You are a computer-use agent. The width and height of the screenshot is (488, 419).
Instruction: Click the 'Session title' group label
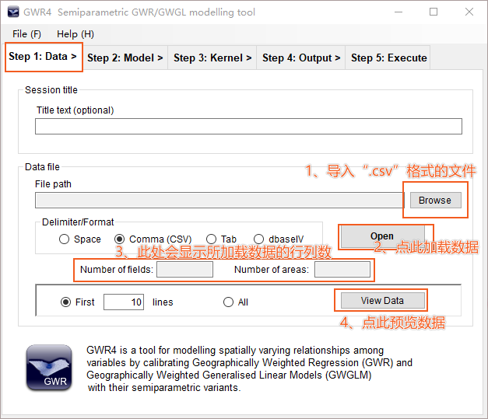tap(51, 90)
